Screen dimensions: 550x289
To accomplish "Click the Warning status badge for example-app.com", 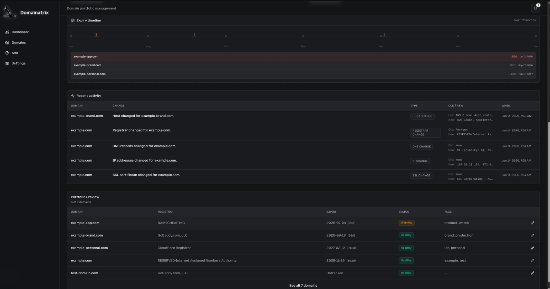I will (x=406, y=223).
